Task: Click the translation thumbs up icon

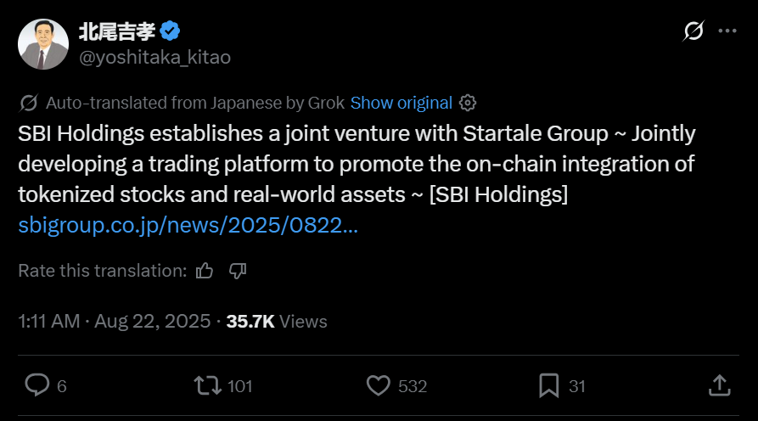Action: (205, 271)
